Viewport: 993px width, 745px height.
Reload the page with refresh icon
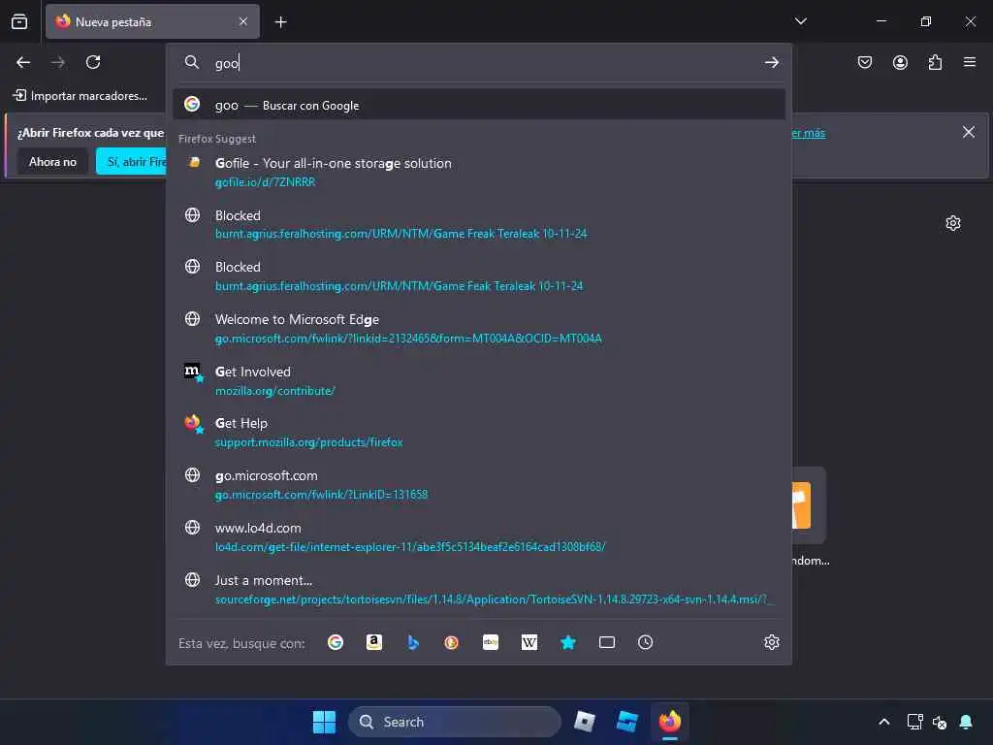click(93, 62)
